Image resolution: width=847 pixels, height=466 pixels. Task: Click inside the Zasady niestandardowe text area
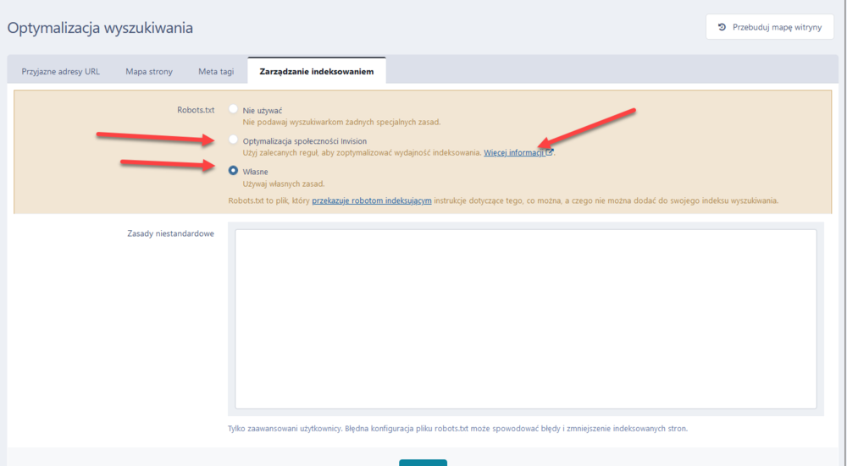tap(525, 319)
